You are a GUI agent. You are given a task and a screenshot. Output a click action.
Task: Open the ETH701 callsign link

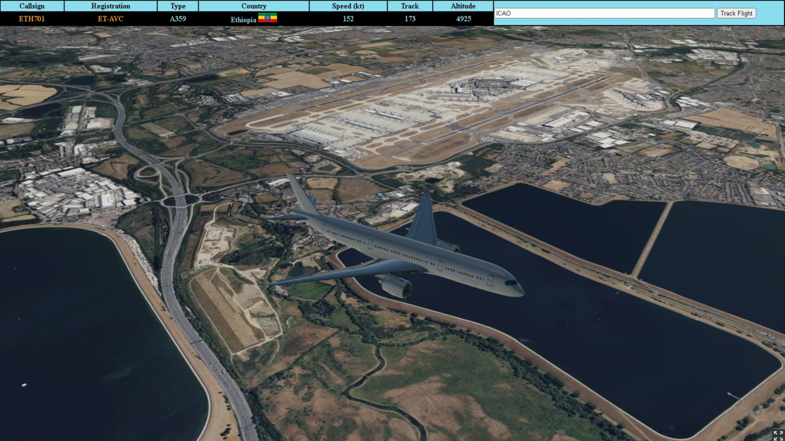31,19
